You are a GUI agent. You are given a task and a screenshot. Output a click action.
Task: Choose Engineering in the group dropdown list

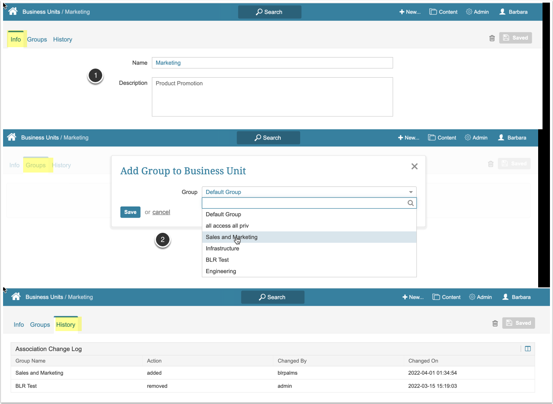pos(221,271)
